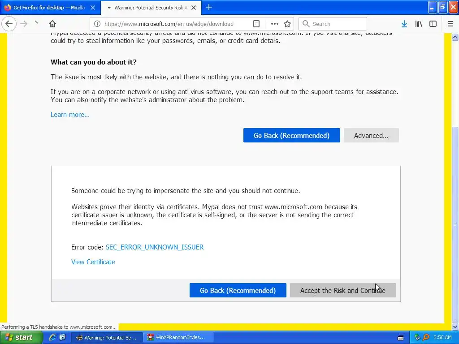Activate Warning: Potential Se... taskbar button
Viewport: 459px width, 344px height.
coord(107,338)
